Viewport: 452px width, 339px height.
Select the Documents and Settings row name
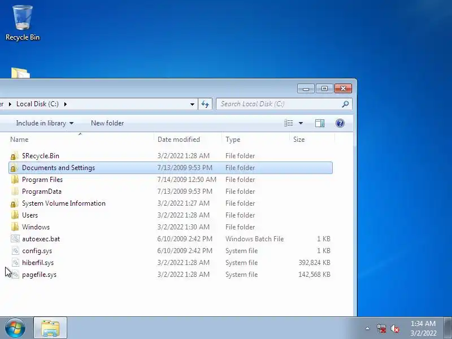click(x=59, y=168)
